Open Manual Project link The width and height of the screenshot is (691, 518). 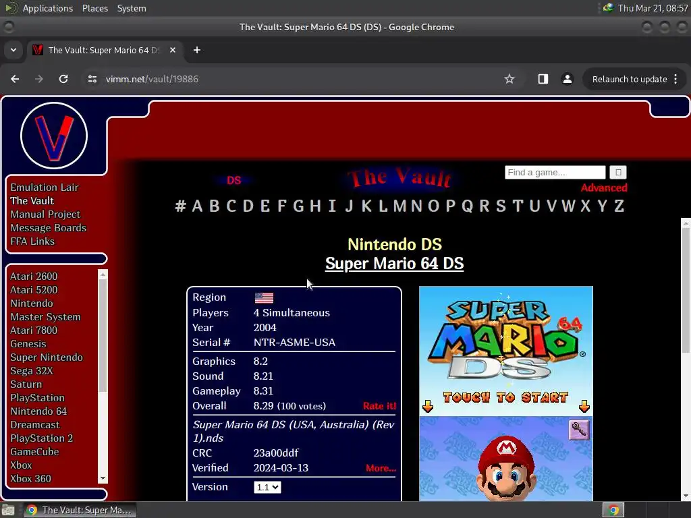[45, 214]
